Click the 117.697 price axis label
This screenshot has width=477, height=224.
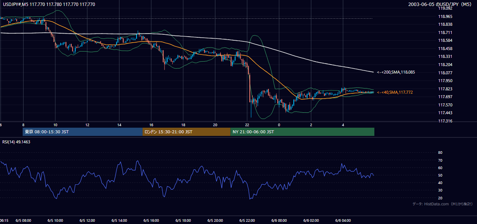coord(445,97)
